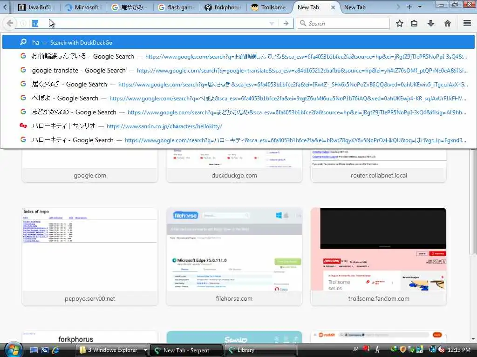Image resolution: width=477 pixels, height=357 pixels.
Task: Expand the Windows Explorer group dropdown arrow
Action: 145,350
